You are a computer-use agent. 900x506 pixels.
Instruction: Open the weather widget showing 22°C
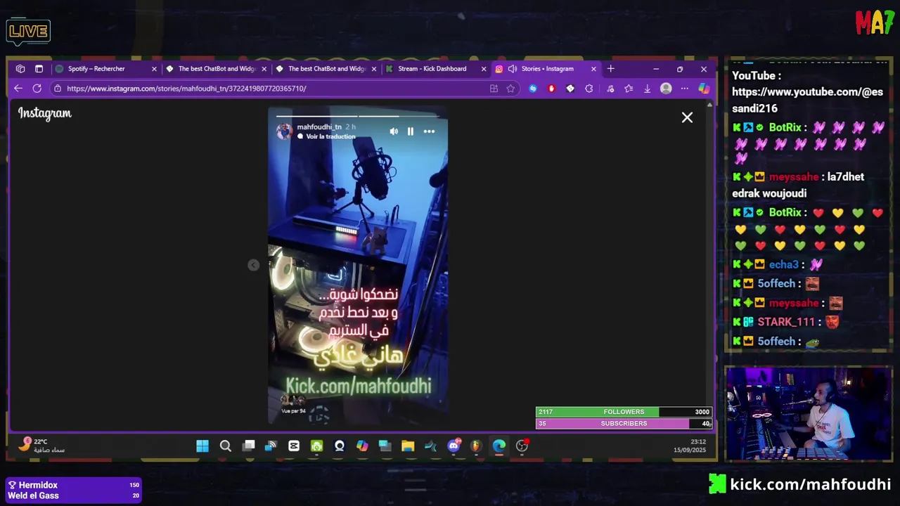[42, 445]
